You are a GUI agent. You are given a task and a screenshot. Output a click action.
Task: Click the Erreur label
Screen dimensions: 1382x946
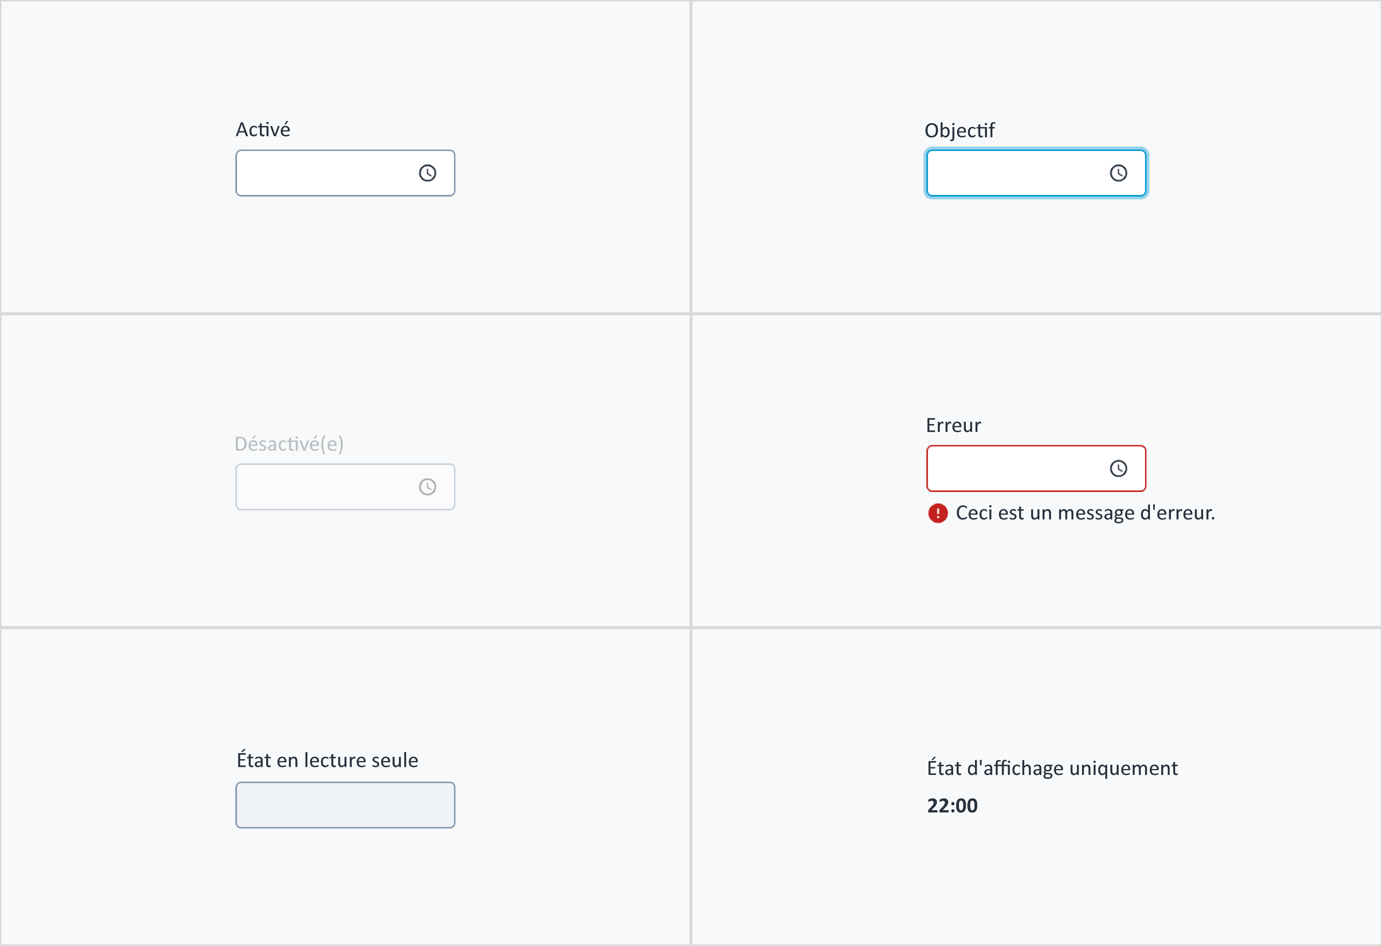tap(953, 425)
